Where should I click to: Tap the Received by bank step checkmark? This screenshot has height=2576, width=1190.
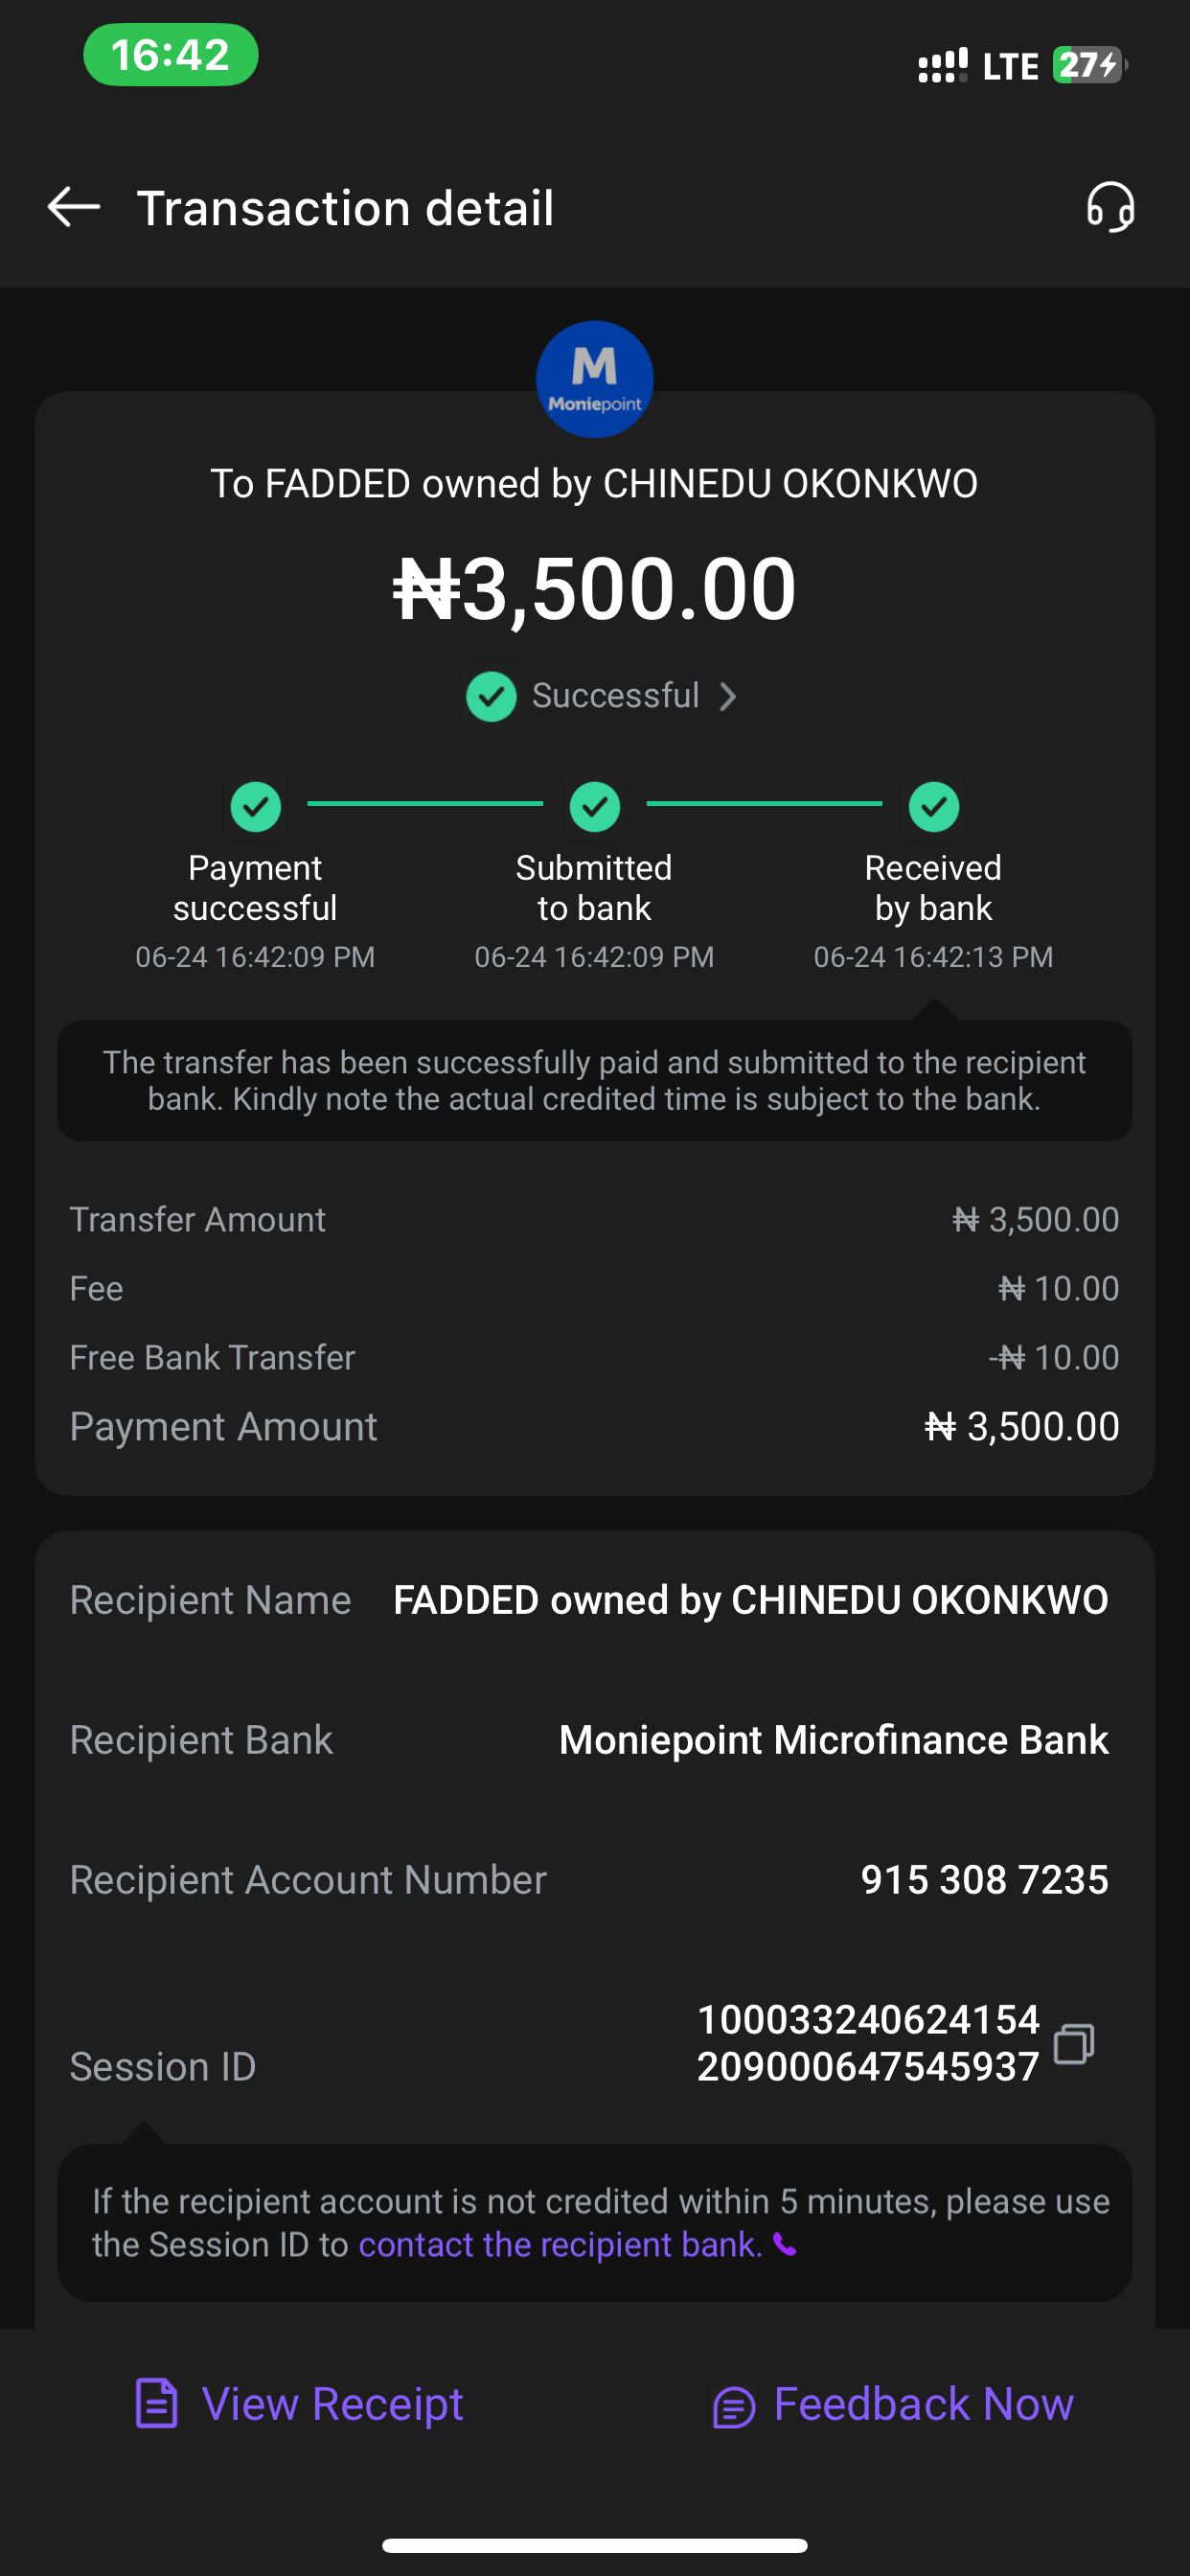pos(933,806)
